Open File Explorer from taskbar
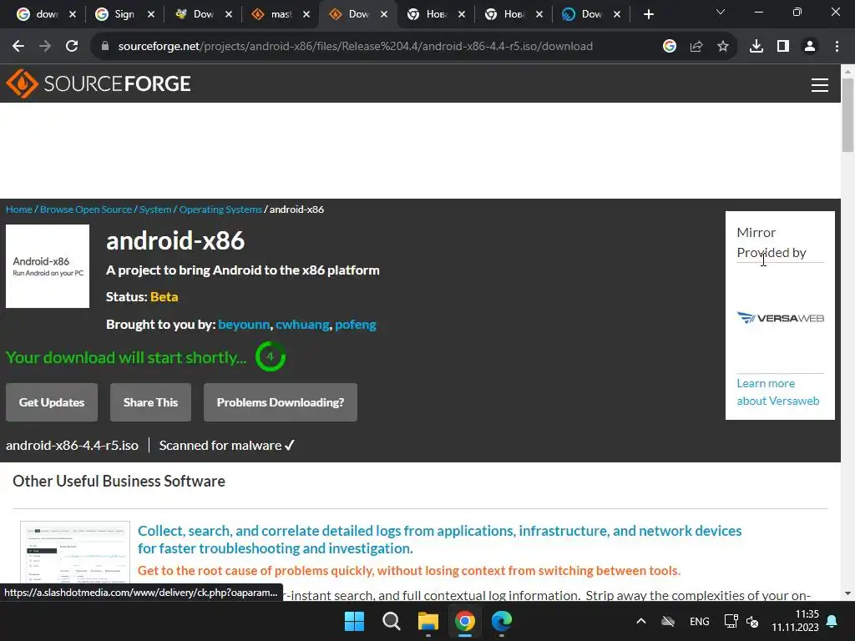The width and height of the screenshot is (855, 641). (x=428, y=621)
